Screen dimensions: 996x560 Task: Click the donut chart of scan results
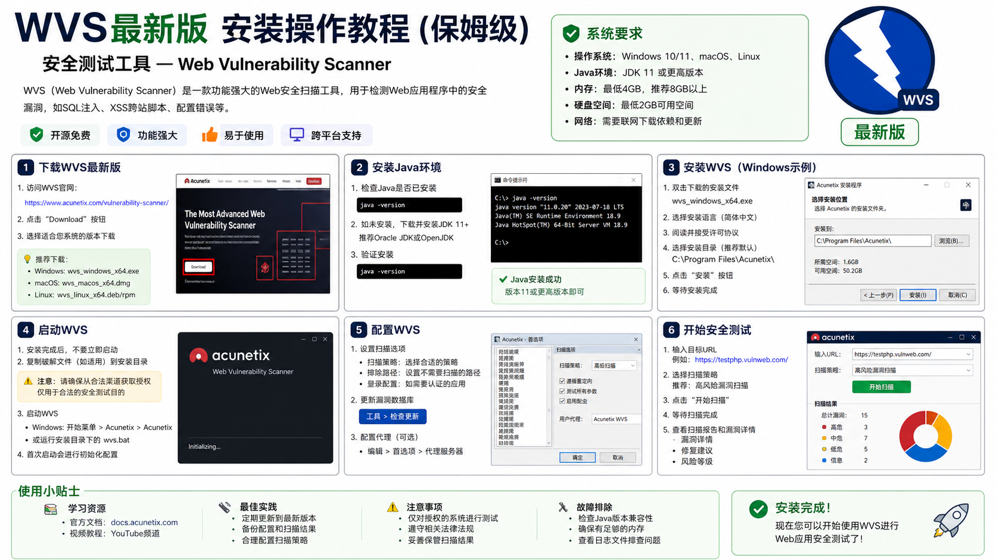pyautogui.click(x=926, y=436)
